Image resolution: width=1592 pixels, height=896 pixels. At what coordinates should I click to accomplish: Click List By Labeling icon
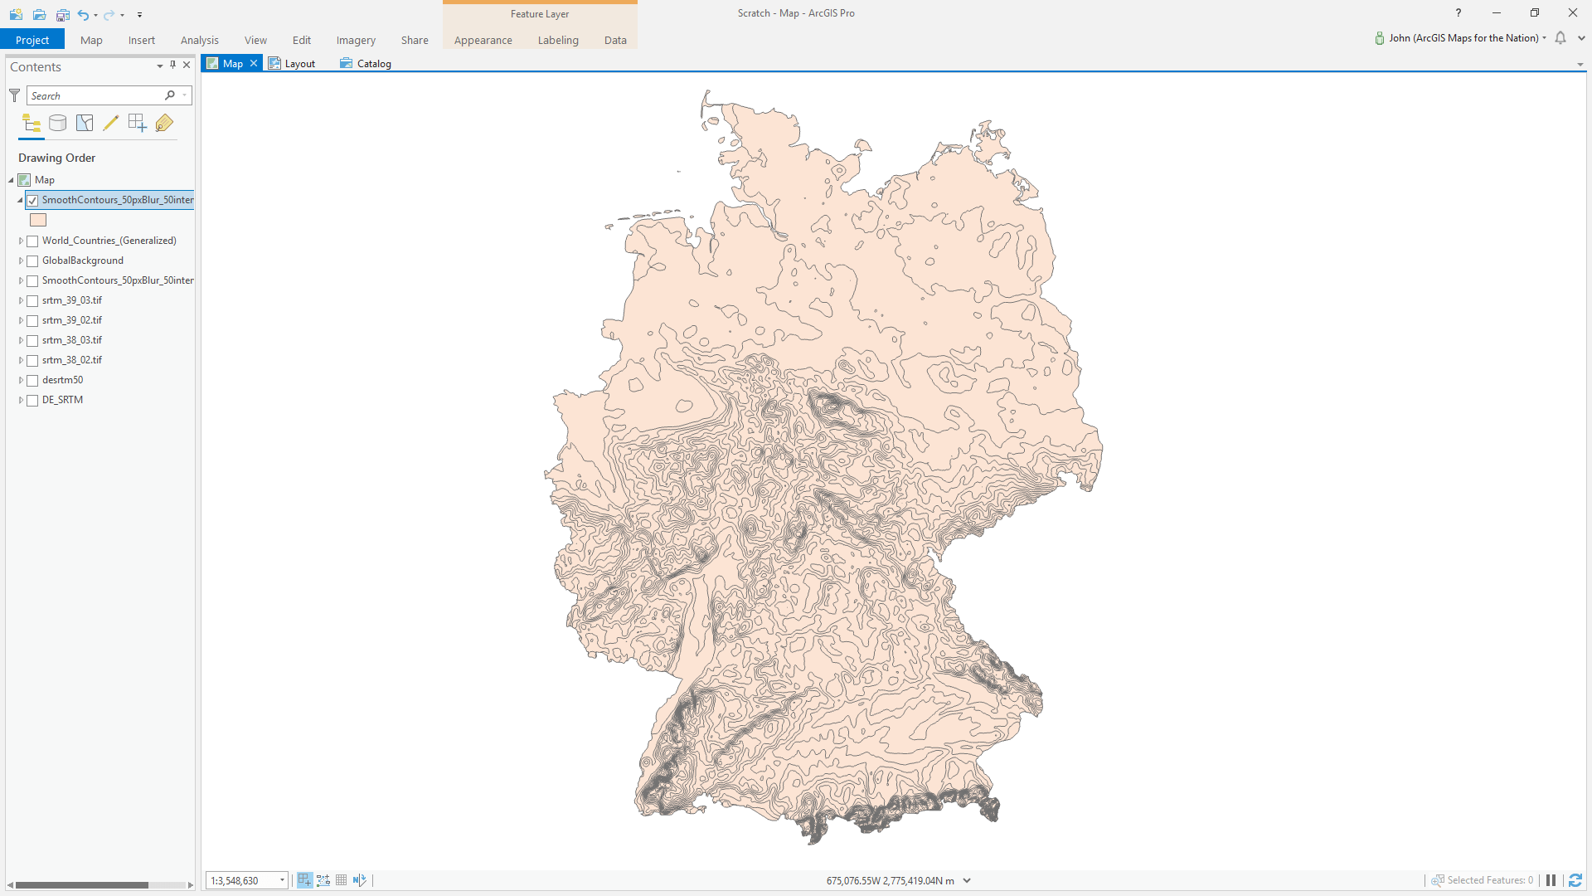[164, 124]
